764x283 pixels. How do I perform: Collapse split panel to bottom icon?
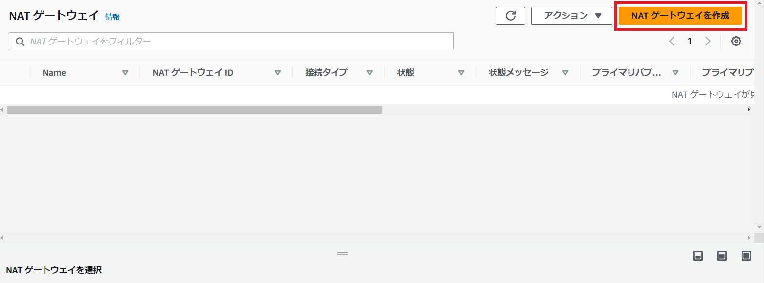pos(698,256)
